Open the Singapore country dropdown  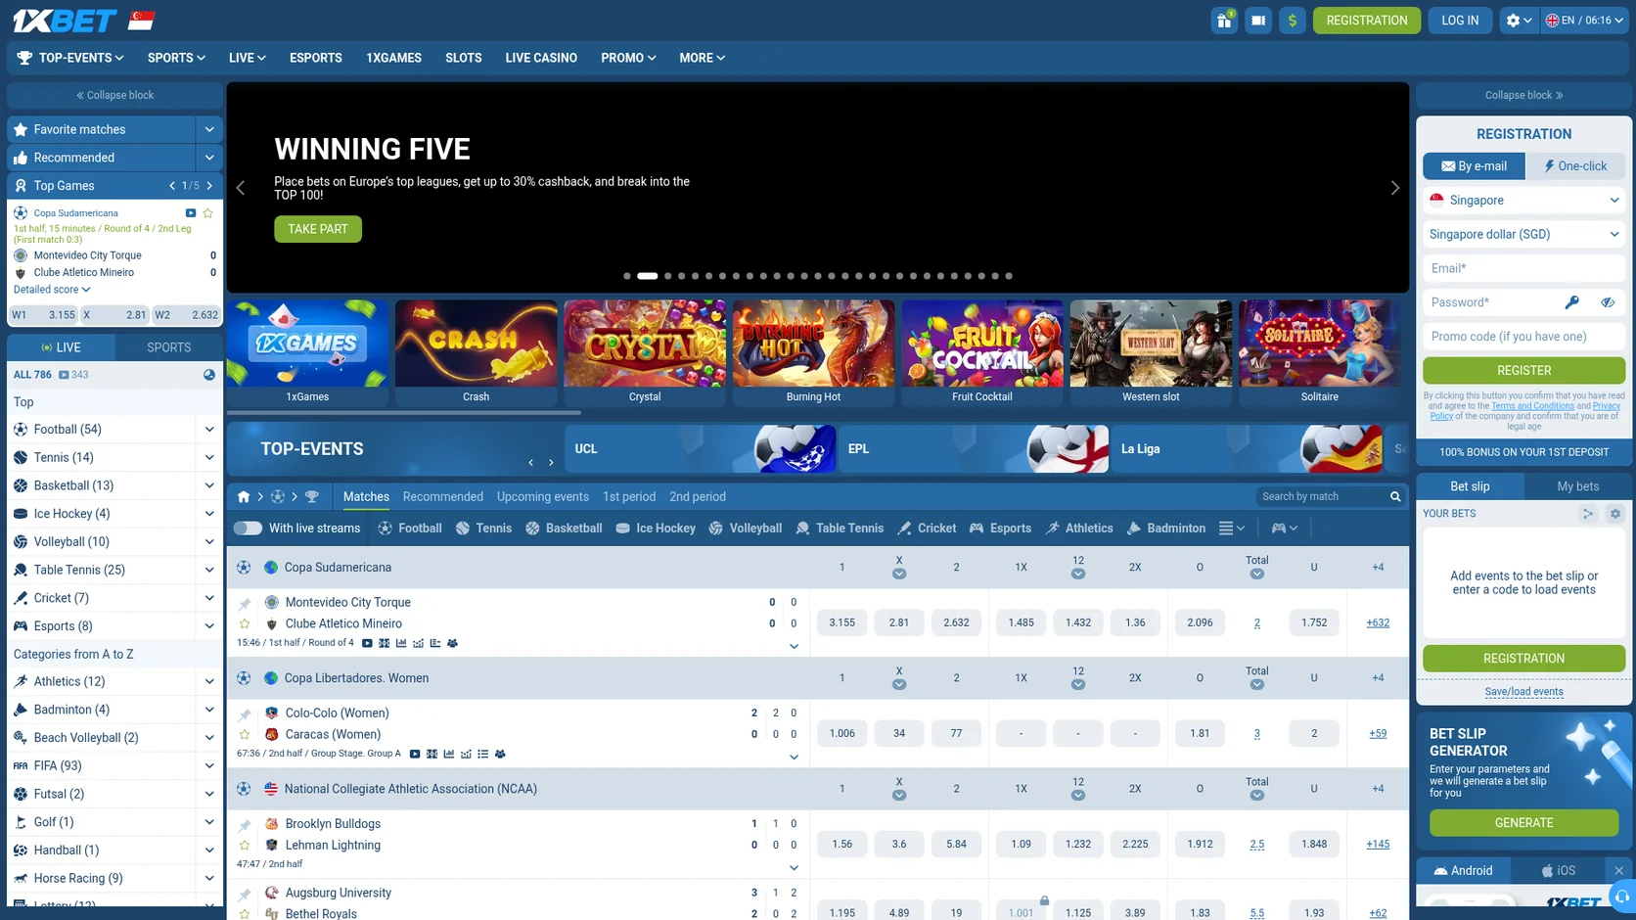[x=1523, y=201]
